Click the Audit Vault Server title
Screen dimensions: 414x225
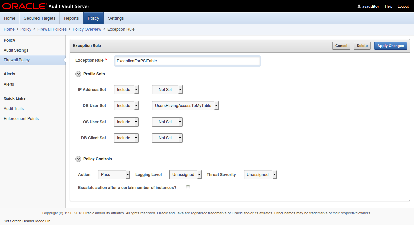69,6
